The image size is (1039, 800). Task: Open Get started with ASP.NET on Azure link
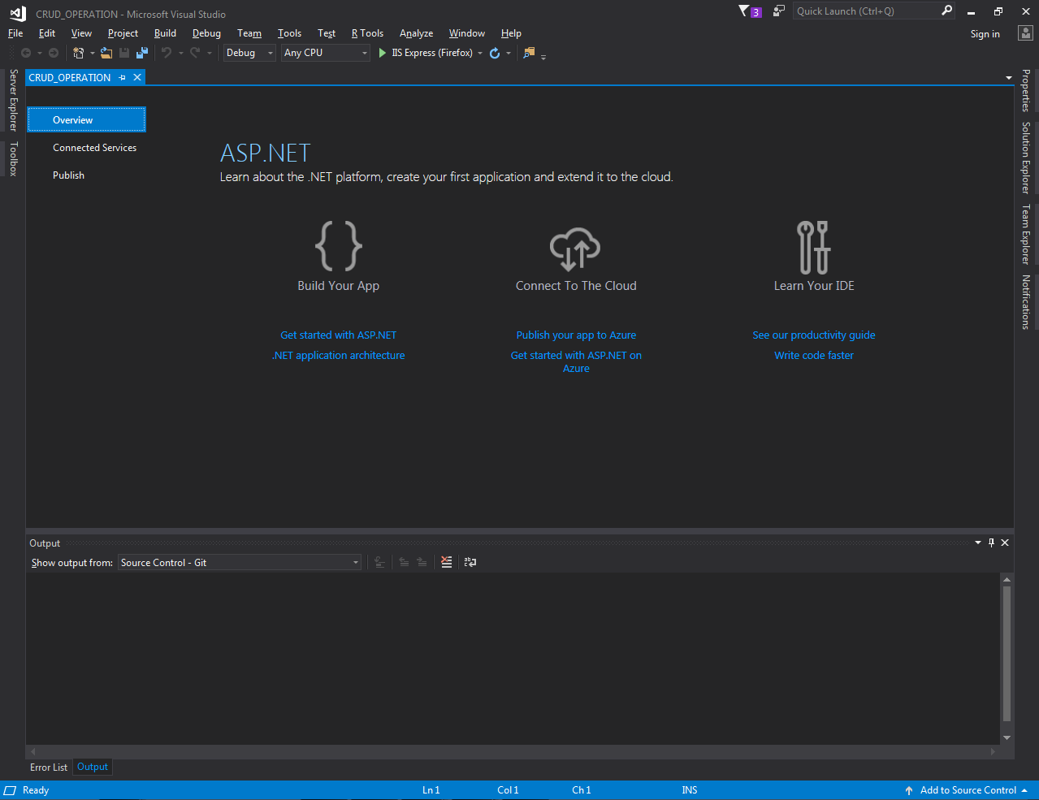pos(576,361)
